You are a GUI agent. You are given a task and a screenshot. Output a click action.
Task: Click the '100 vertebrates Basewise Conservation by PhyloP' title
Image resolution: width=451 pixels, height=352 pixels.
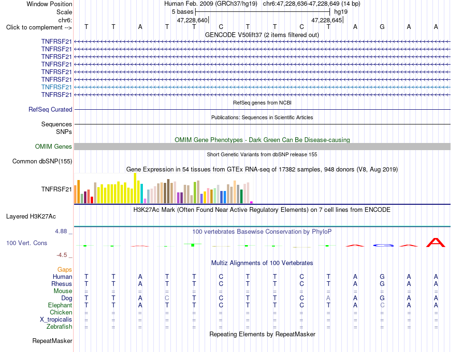point(262,232)
